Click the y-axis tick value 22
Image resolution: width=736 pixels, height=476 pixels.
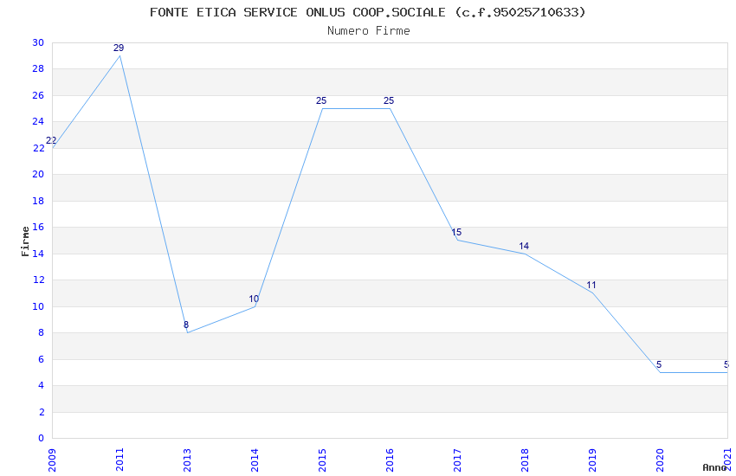point(38,148)
